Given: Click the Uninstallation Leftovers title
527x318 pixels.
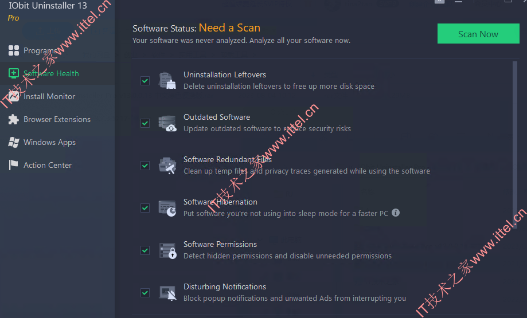Looking at the screenshot, I should point(225,74).
